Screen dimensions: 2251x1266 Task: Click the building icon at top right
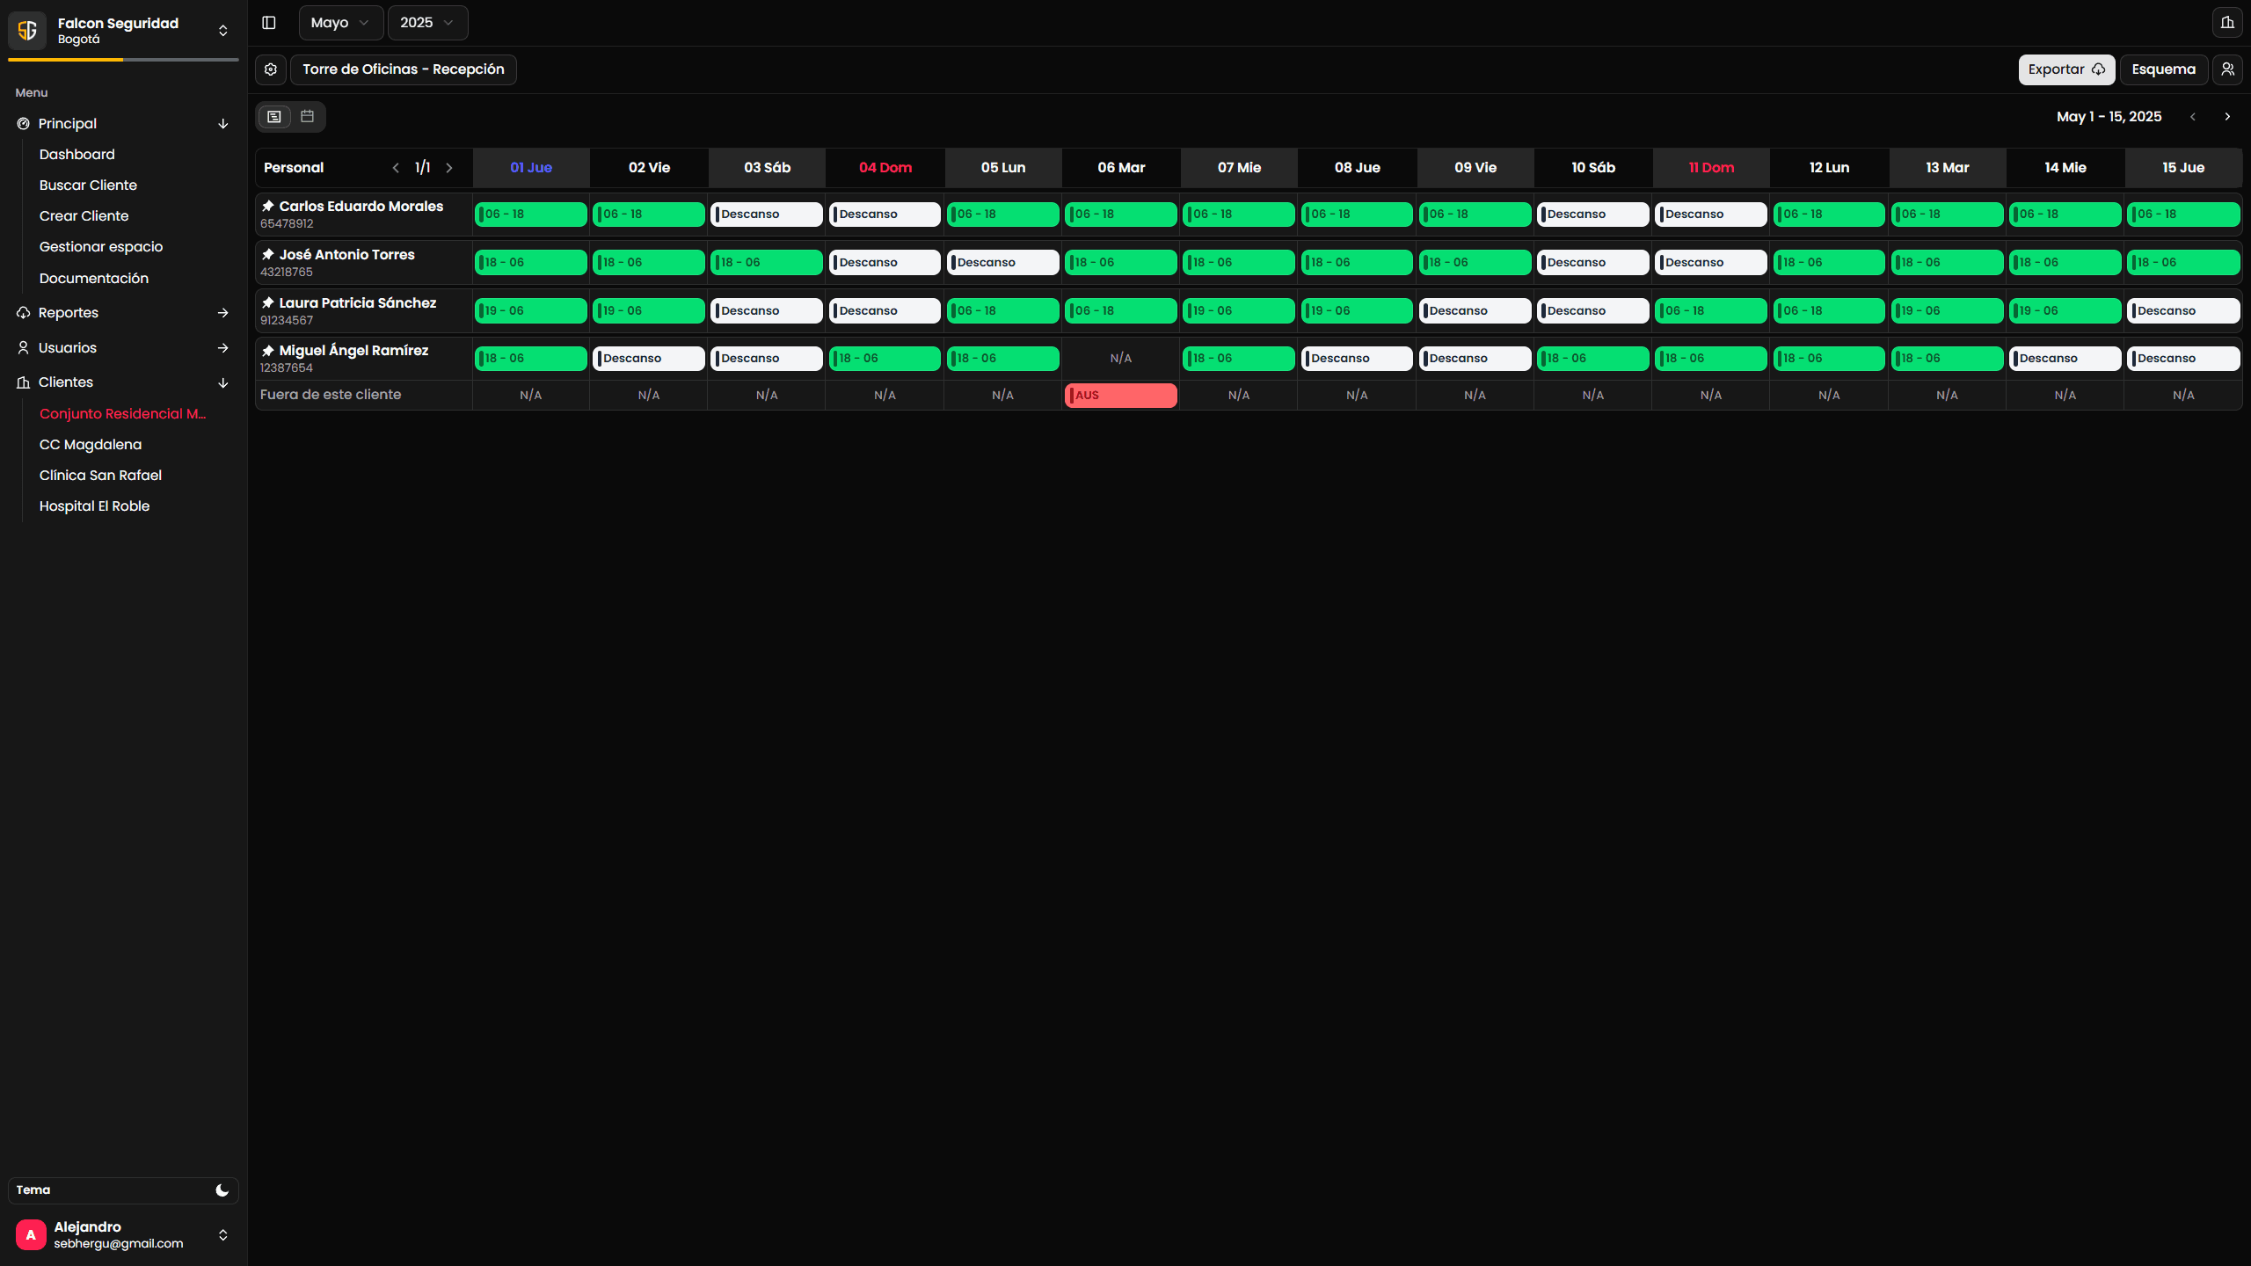[2227, 23]
